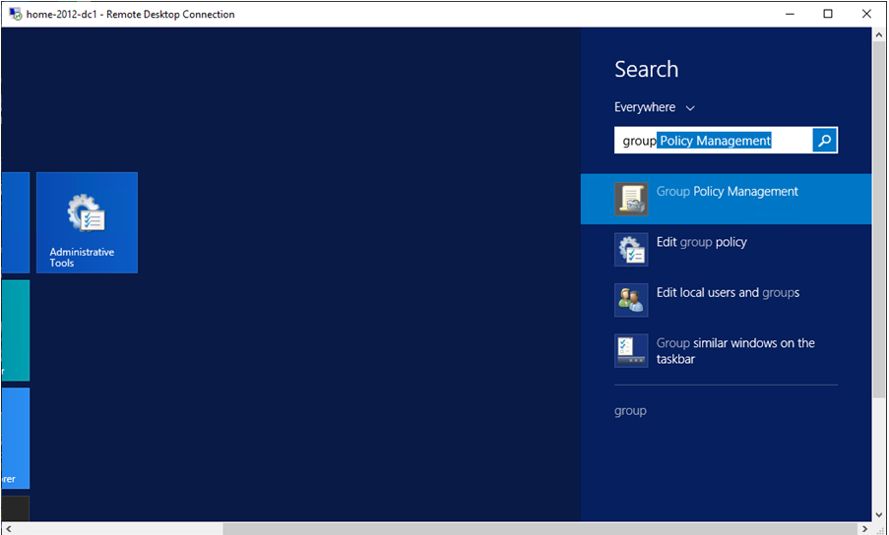Click the 'group' search suggestion

click(x=630, y=411)
